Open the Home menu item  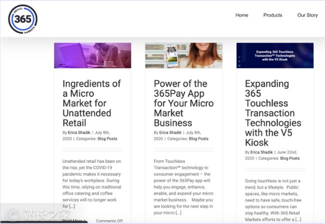click(241, 15)
